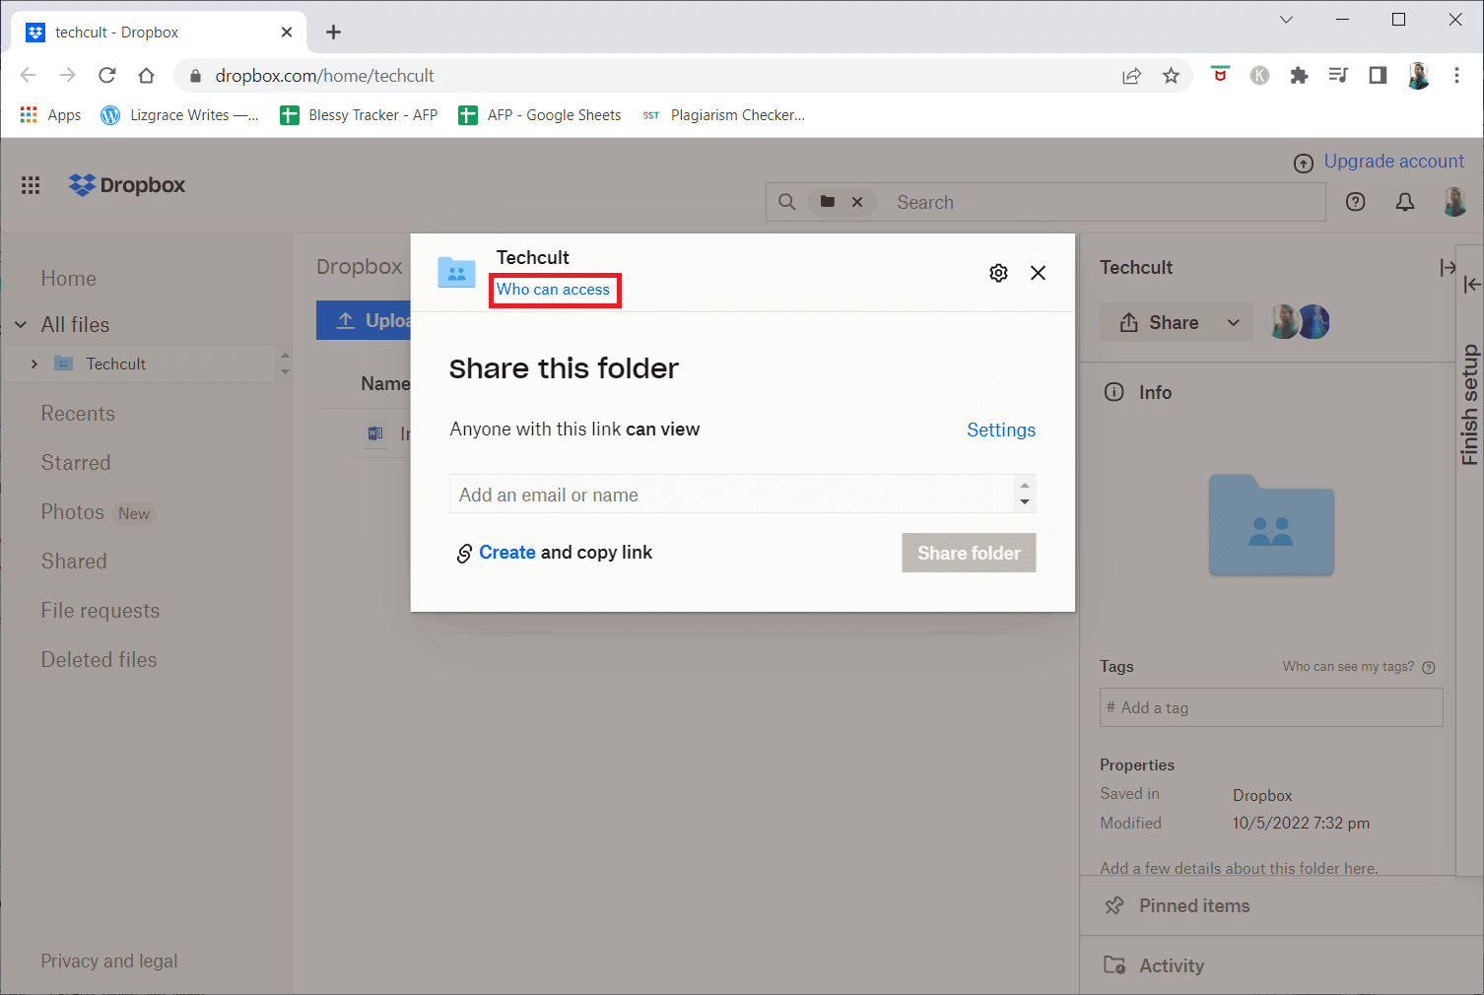Open a new browser tab
The image size is (1484, 995).
[333, 33]
